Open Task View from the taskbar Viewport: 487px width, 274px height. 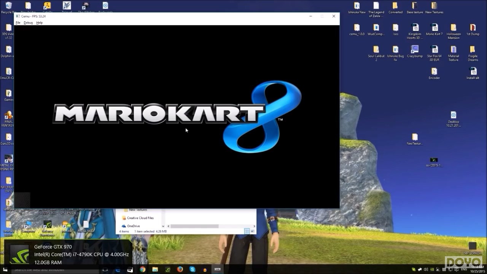coord(105,269)
